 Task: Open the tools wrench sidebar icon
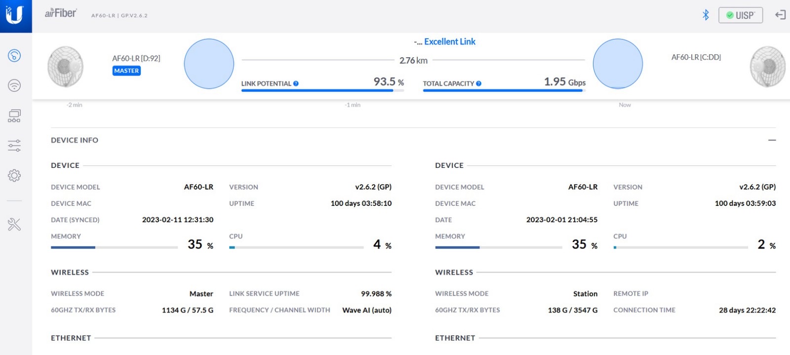pos(14,225)
